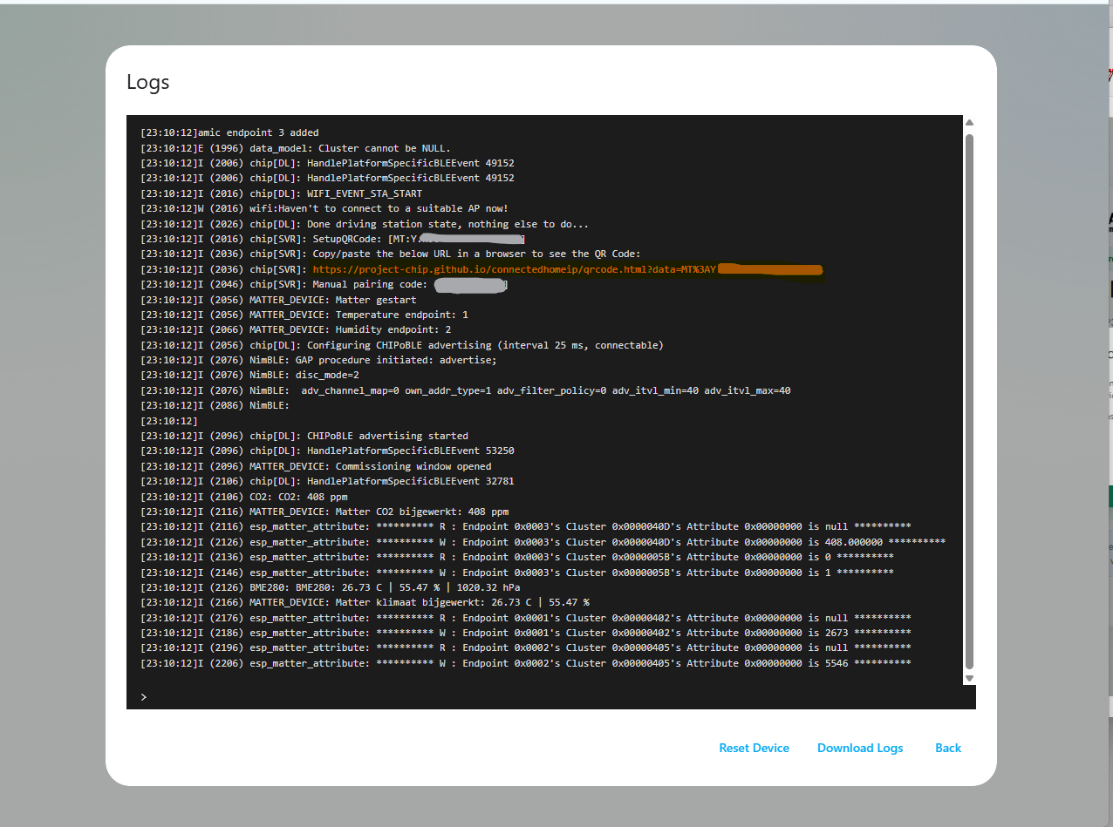The image size is (1113, 827).
Task: Open the project-chip QR code URL
Action: coord(567,269)
